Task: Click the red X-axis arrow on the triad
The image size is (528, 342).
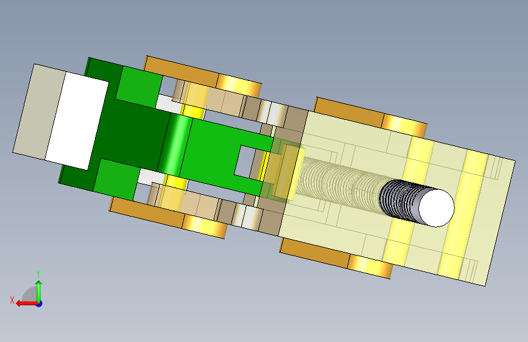Action: point(27,304)
